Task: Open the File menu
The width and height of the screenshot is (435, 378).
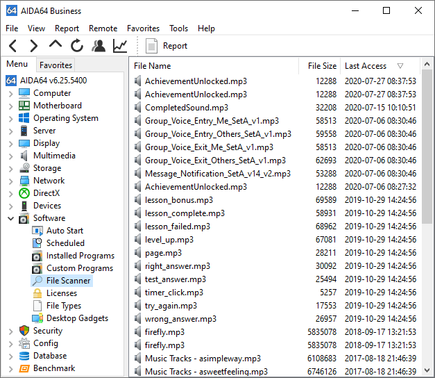Action: pyautogui.click(x=12, y=28)
